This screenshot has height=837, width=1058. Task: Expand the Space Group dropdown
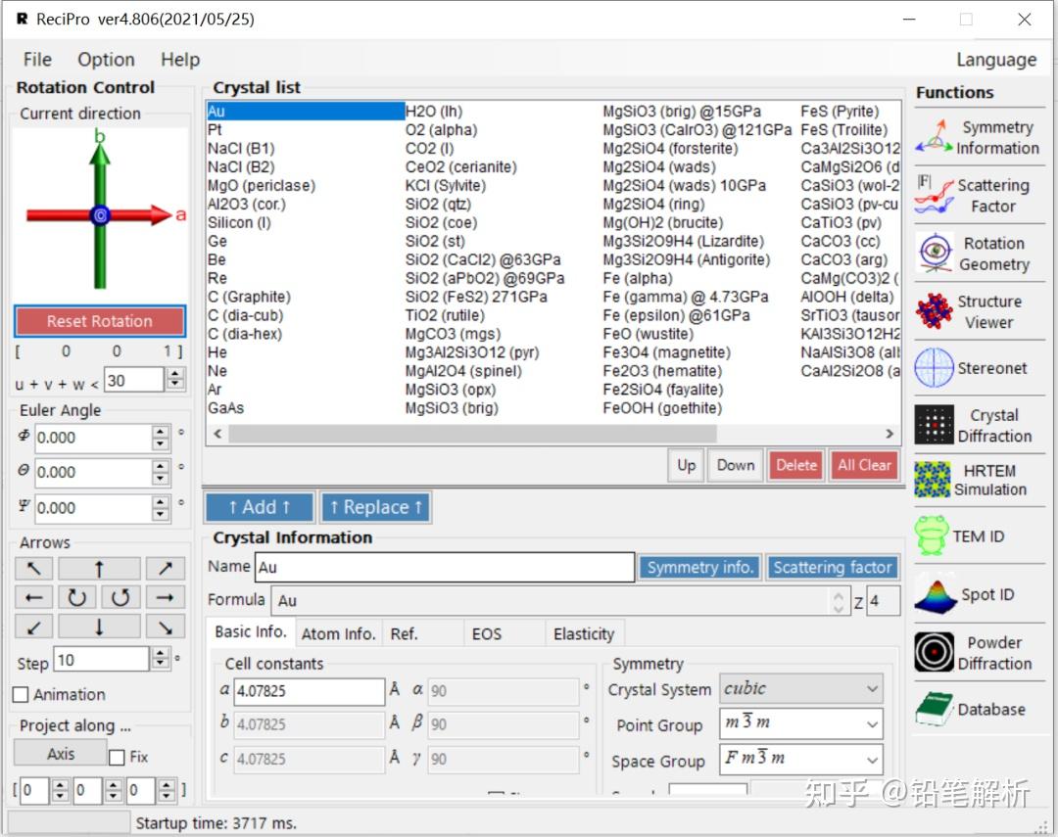(x=801, y=760)
